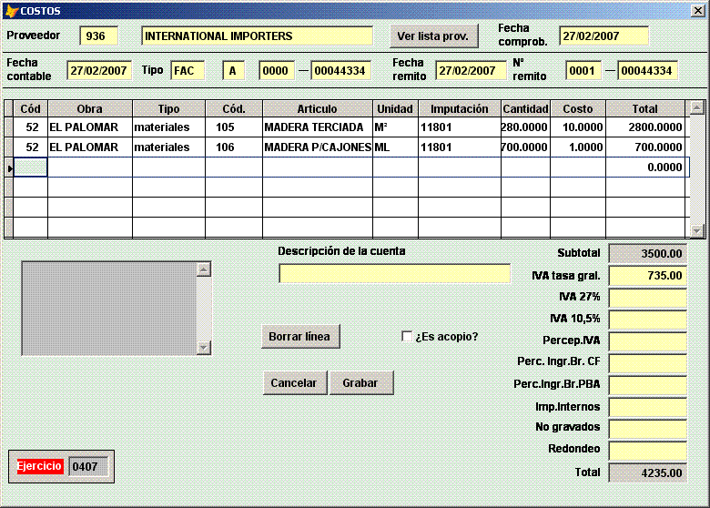Check the ¿Es acopio? checkbox
The width and height of the screenshot is (710, 508).
[407, 337]
